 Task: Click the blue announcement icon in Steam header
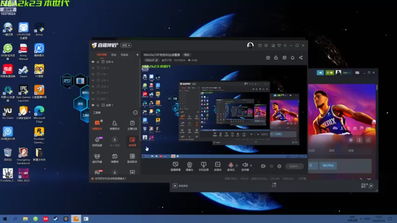point(320,72)
